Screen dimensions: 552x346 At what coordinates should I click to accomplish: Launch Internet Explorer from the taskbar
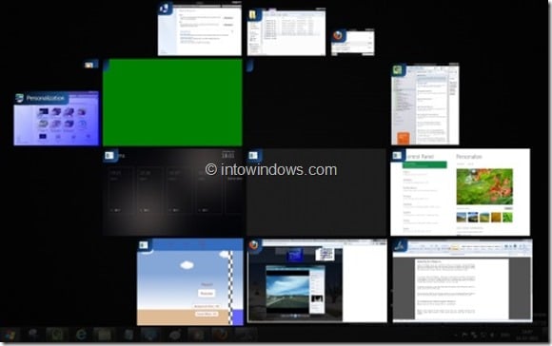(81, 335)
